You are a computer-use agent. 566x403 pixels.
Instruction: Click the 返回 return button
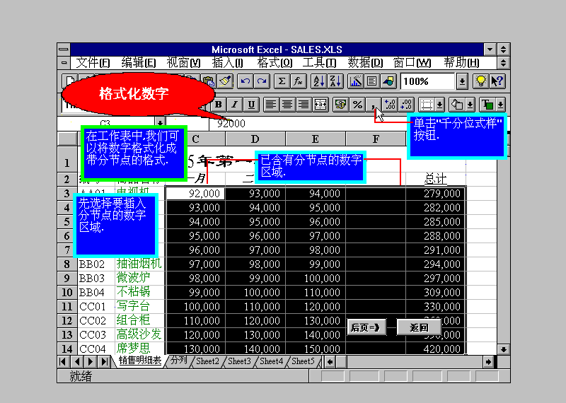point(419,327)
